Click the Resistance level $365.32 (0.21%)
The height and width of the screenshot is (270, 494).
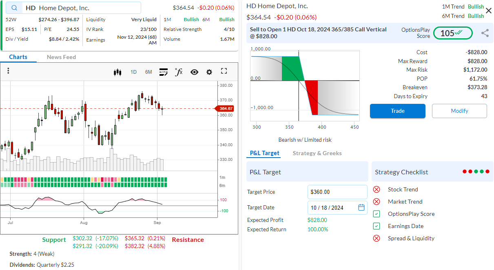click(145, 238)
